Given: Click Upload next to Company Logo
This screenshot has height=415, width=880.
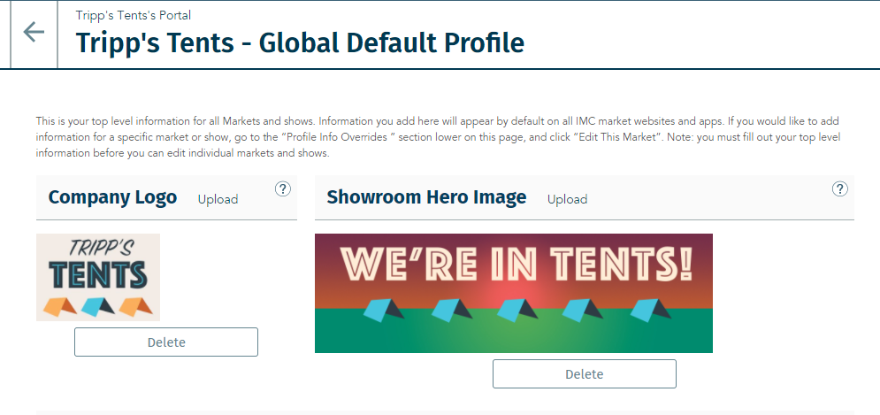Looking at the screenshot, I should coord(218,199).
